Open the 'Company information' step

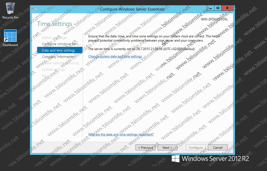point(58,57)
